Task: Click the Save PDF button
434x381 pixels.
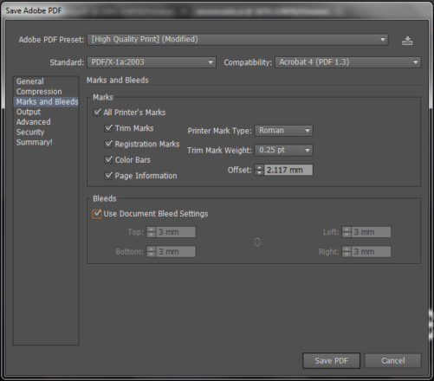Action: click(x=332, y=361)
